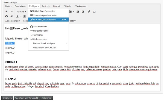
Task: Click the folgende Themen line
Action: point(16,39)
